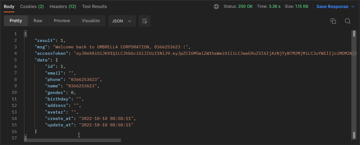The height and width of the screenshot is (145, 360).
Task: Click line number 1 in gutter
Action: click(15, 34)
